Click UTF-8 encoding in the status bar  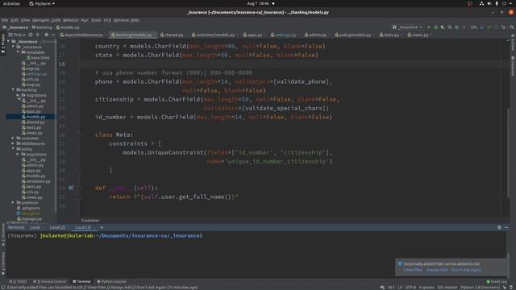410,287
